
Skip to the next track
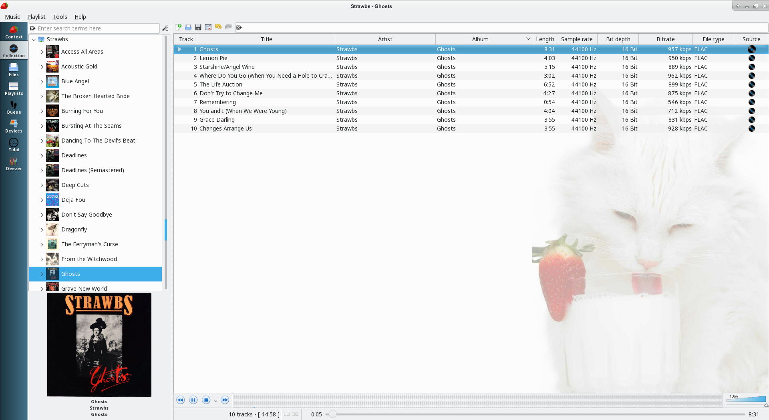pyautogui.click(x=225, y=400)
